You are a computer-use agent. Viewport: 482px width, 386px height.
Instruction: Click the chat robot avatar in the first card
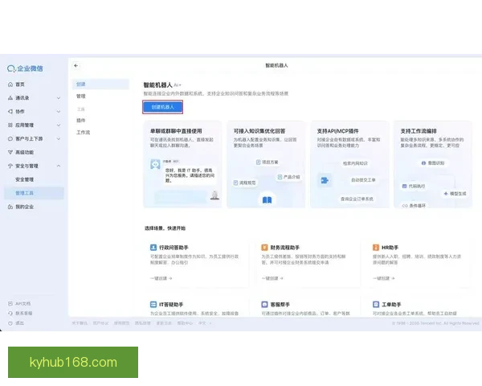coord(155,164)
